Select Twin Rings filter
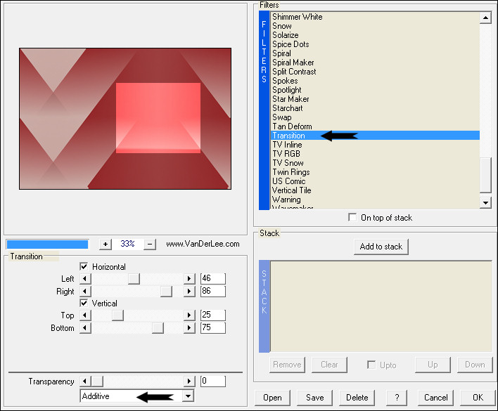This screenshot has width=498, height=411. point(375,172)
